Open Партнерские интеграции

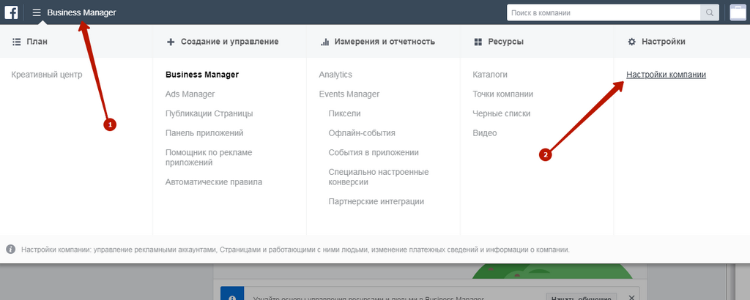click(376, 202)
